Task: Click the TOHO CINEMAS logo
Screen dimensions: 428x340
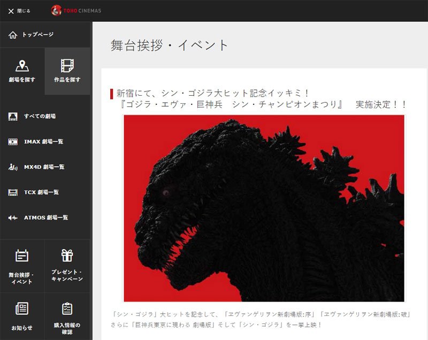Action: tap(76, 11)
